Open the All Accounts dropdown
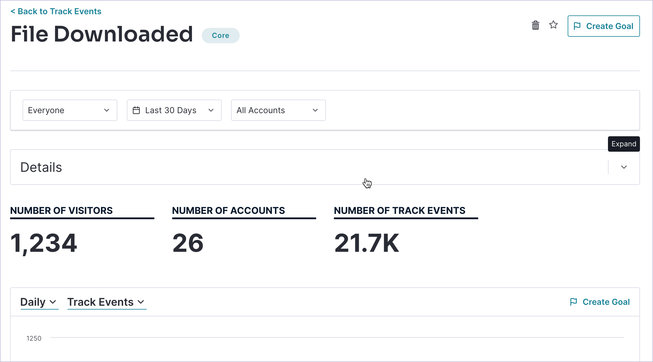Screen dimensions: 653x362 click(278, 110)
